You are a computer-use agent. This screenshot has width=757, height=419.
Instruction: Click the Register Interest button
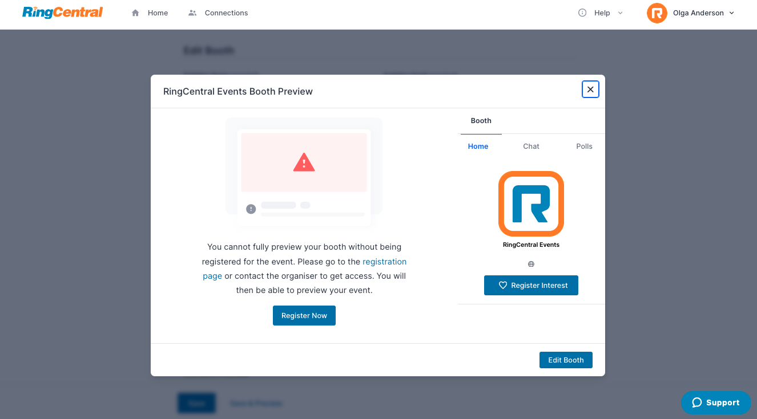pos(531,286)
